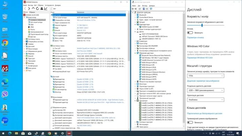Open Інструменти menu in AIDA64
The height and width of the screenshot is (136, 242).
(49, 5)
